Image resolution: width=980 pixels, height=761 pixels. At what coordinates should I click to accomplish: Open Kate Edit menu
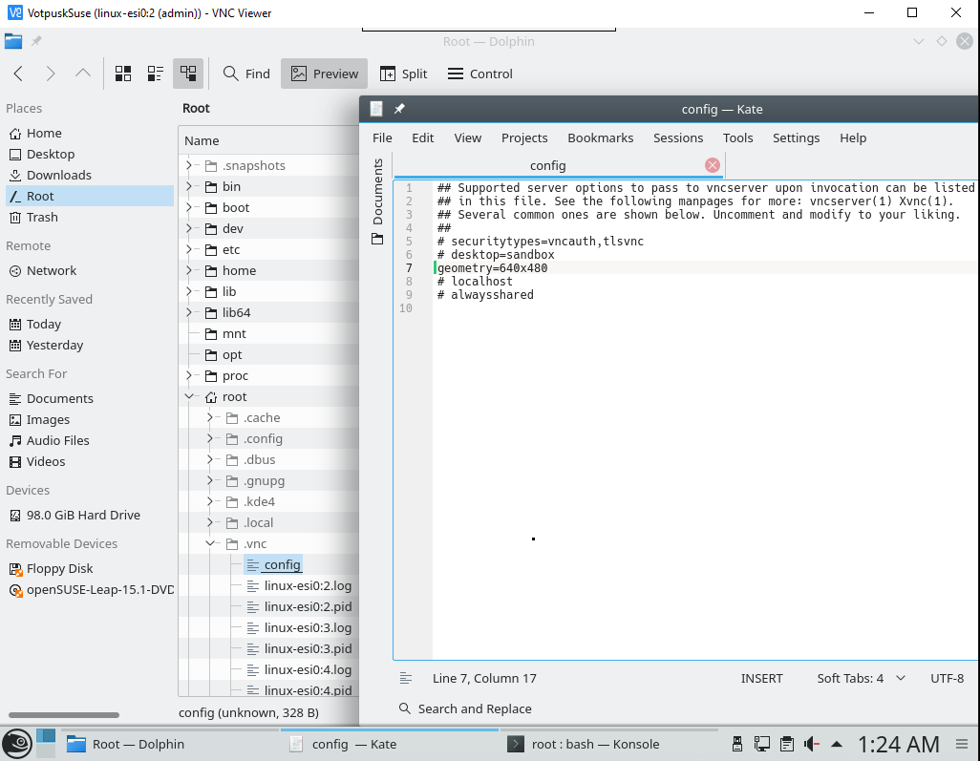(422, 138)
